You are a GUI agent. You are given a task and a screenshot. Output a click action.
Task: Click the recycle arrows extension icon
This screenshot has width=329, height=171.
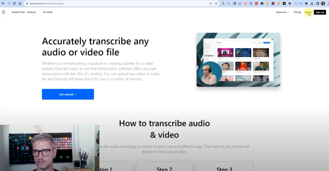pos(240,3)
